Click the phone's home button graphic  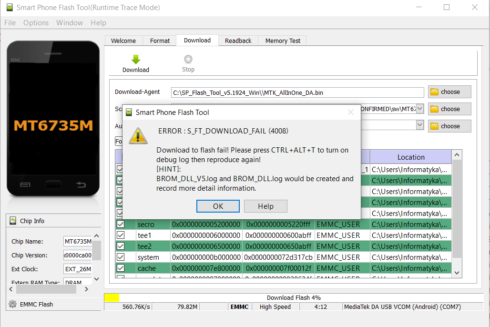(53, 185)
